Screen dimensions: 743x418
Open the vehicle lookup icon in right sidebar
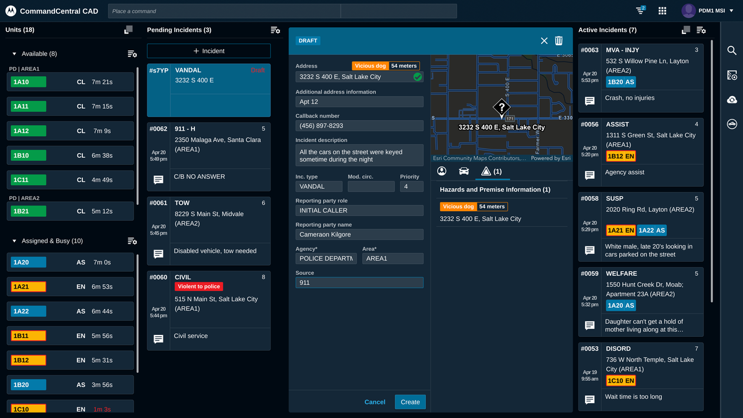732,123
